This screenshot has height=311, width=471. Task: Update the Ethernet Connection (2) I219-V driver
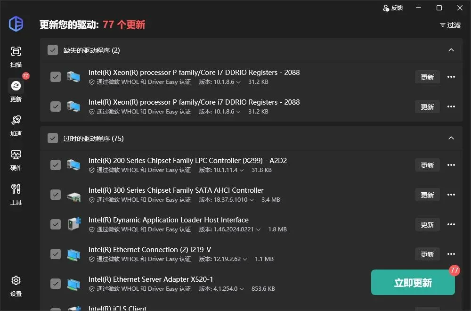pos(427,254)
